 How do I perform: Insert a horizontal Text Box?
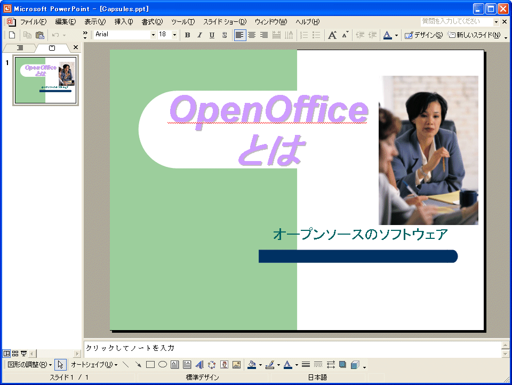[175, 364]
